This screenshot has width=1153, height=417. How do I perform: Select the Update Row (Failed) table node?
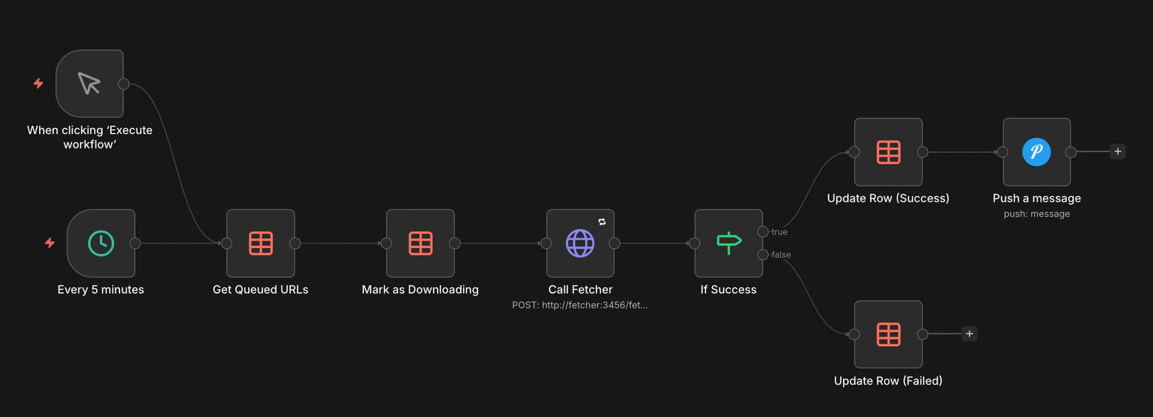tap(888, 334)
